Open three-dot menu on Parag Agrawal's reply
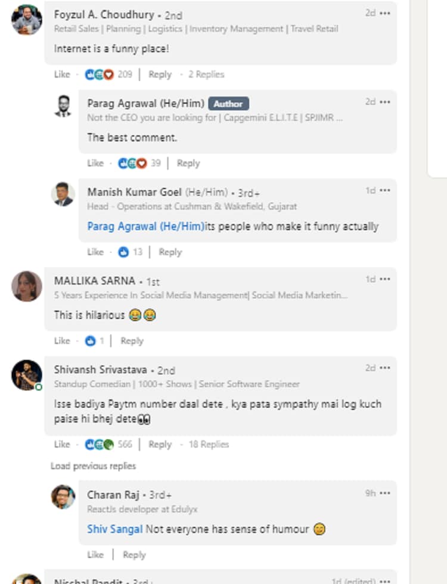Viewport: 447px width, 584px height. (x=385, y=102)
